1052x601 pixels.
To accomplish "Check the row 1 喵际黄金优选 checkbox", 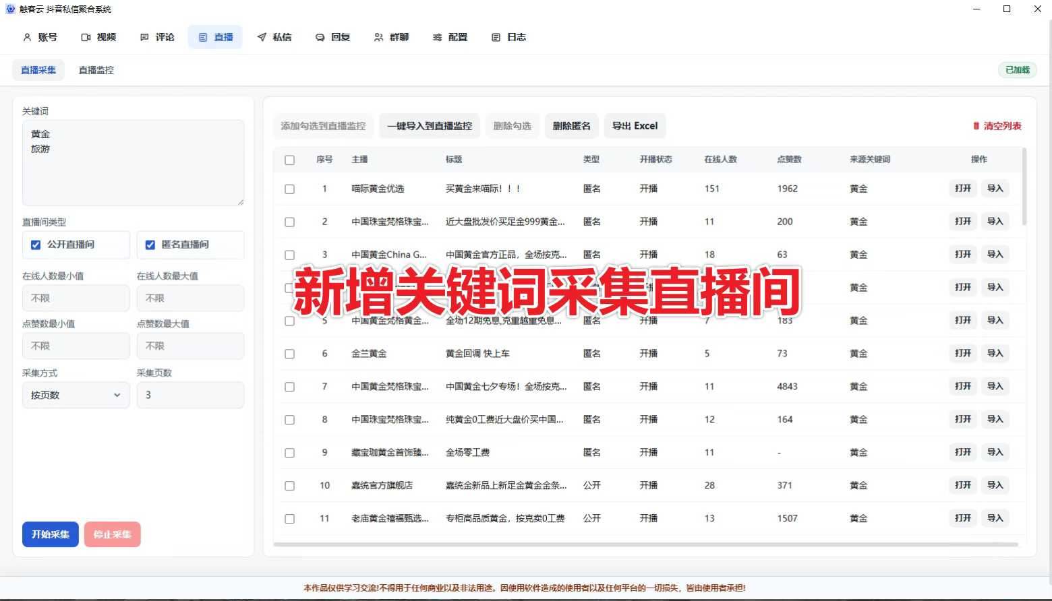I will (290, 189).
